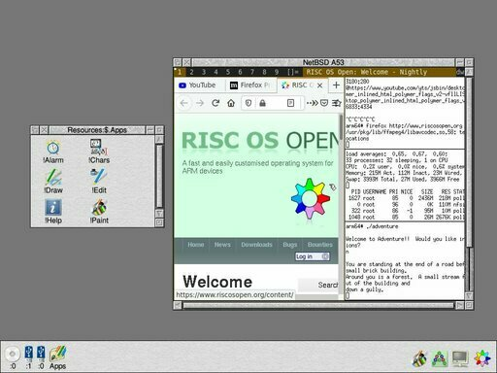Click the 'load averages' line in terminal
The width and height of the screenshot is (497, 373).
click(x=397, y=153)
